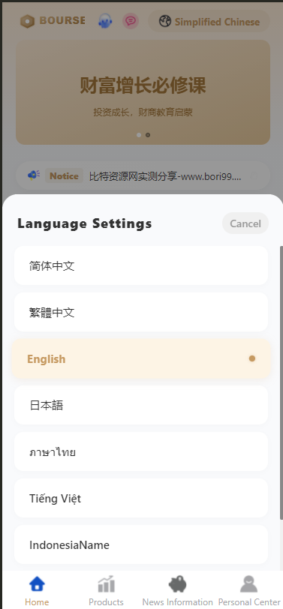This screenshot has width=283, height=609.
Task: Open customer service headset icon
Action: click(x=105, y=21)
